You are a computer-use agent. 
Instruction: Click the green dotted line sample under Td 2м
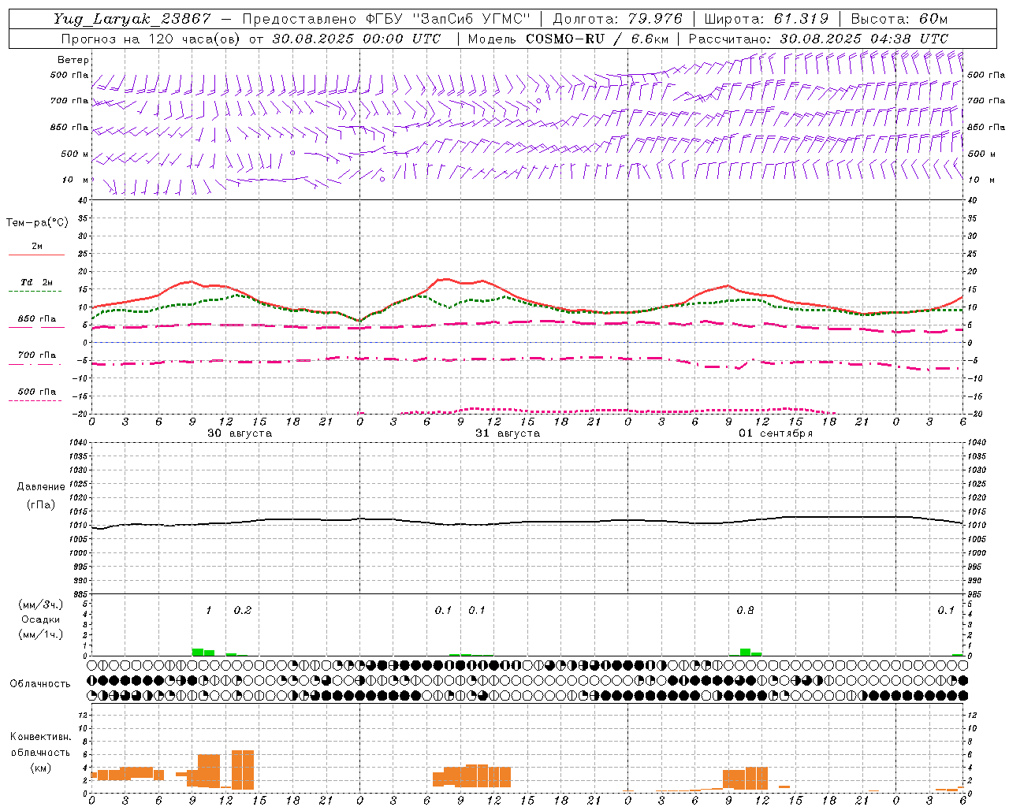(x=35, y=292)
